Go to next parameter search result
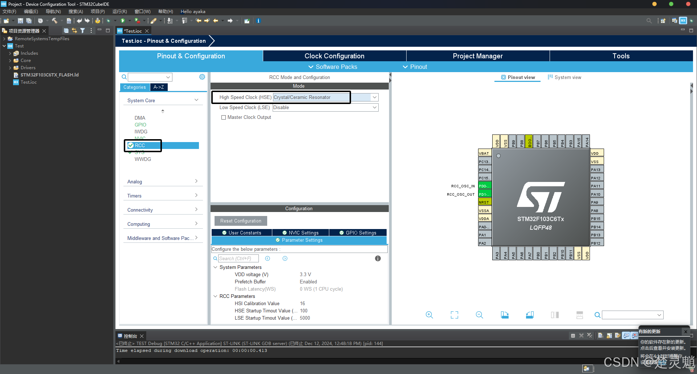Screen dimensions: 697x374 [x=285, y=258]
